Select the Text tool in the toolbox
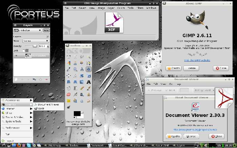237x148 pixels. pos(89,81)
